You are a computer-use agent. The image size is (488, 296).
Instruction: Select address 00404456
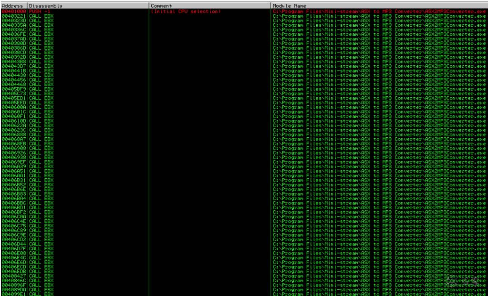pyautogui.click(x=14, y=80)
